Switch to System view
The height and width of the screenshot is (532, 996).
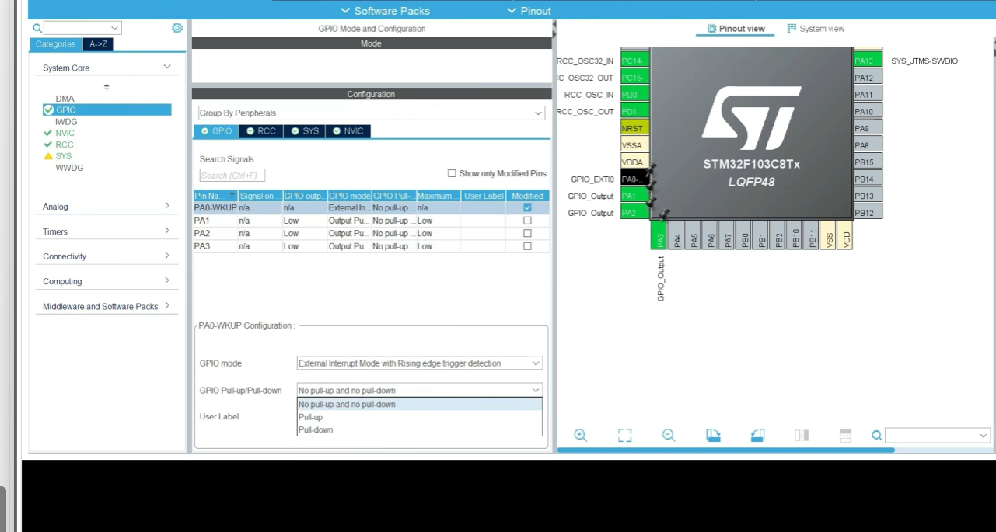pos(816,29)
